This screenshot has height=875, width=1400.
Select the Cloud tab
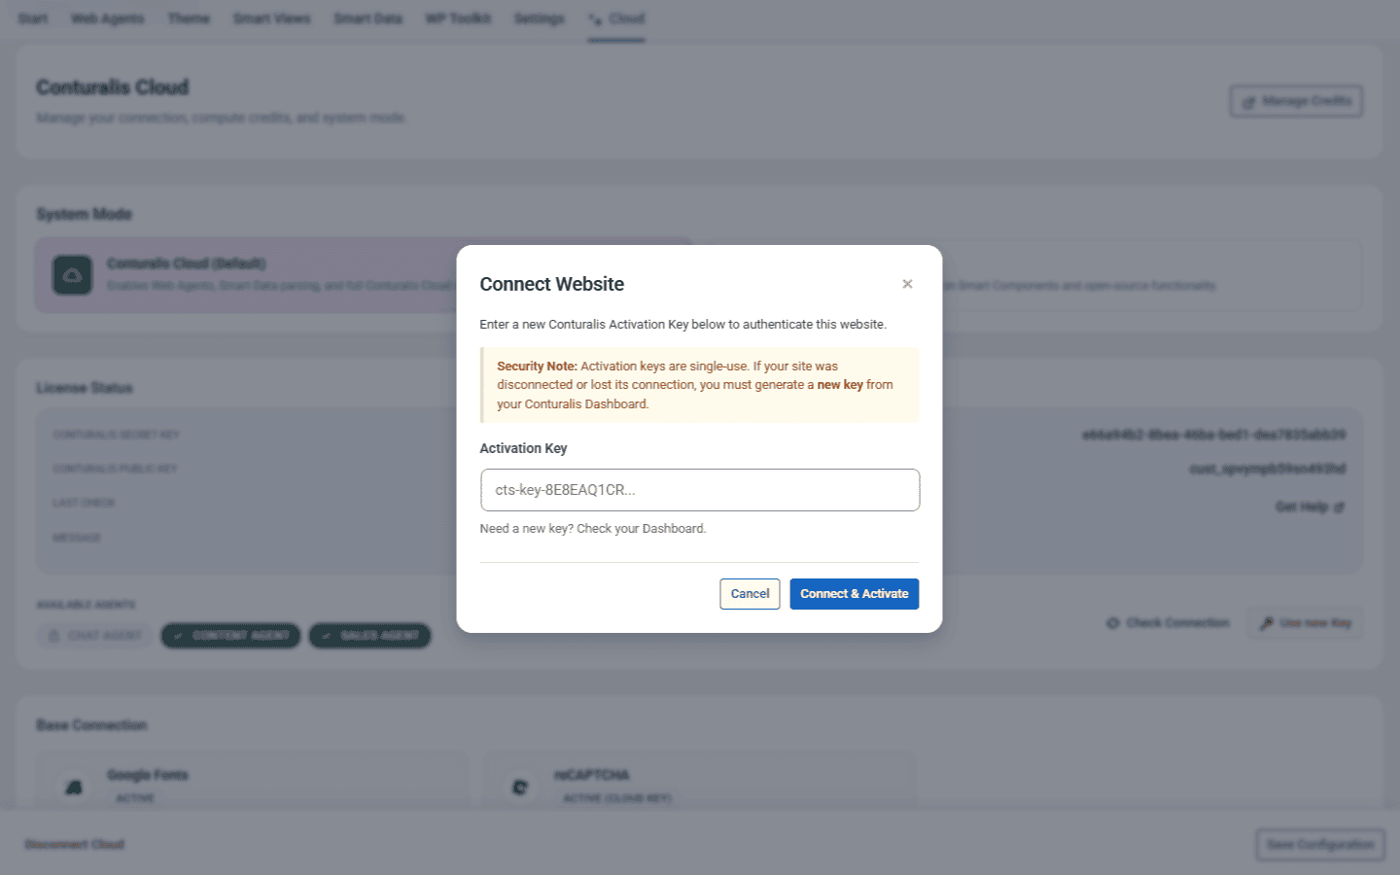click(x=616, y=18)
